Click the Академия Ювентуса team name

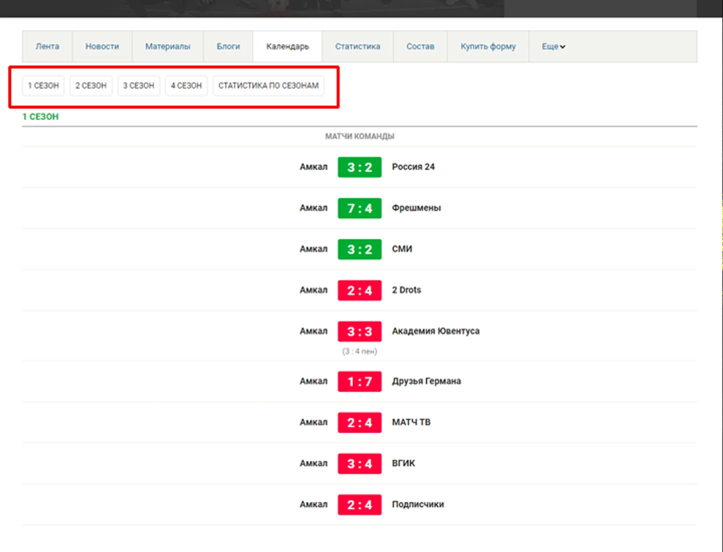point(435,331)
